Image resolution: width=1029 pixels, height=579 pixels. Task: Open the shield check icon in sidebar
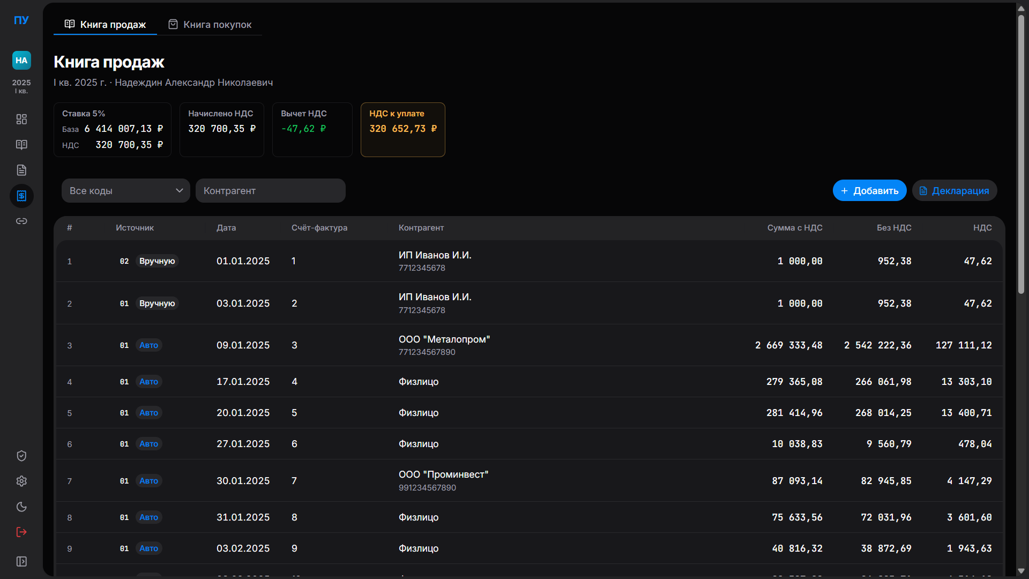(21, 456)
